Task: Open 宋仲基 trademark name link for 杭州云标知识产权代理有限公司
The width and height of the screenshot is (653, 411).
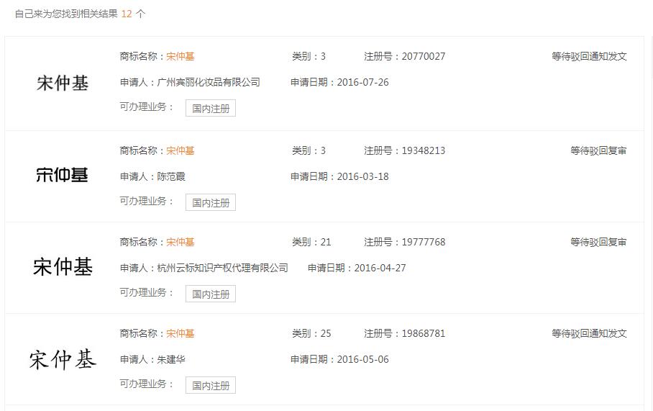Action: pos(181,242)
